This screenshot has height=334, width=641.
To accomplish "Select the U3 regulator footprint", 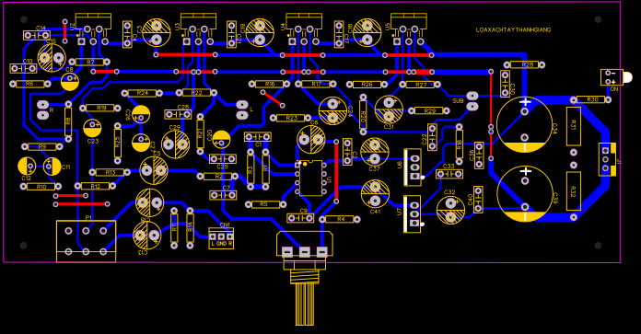I will [x=198, y=29].
